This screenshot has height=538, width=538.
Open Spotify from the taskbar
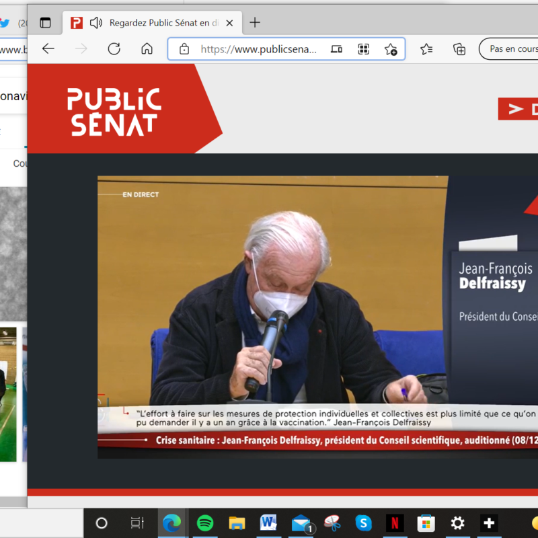tap(205, 523)
